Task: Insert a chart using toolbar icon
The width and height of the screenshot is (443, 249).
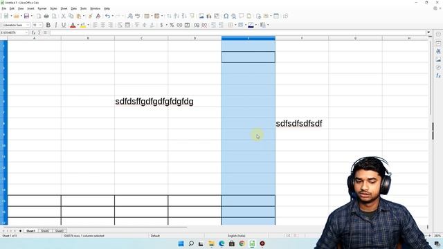Action: tap(209, 16)
